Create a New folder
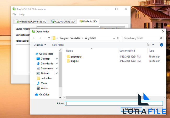This screenshot has width=170, height=118. [58, 45]
